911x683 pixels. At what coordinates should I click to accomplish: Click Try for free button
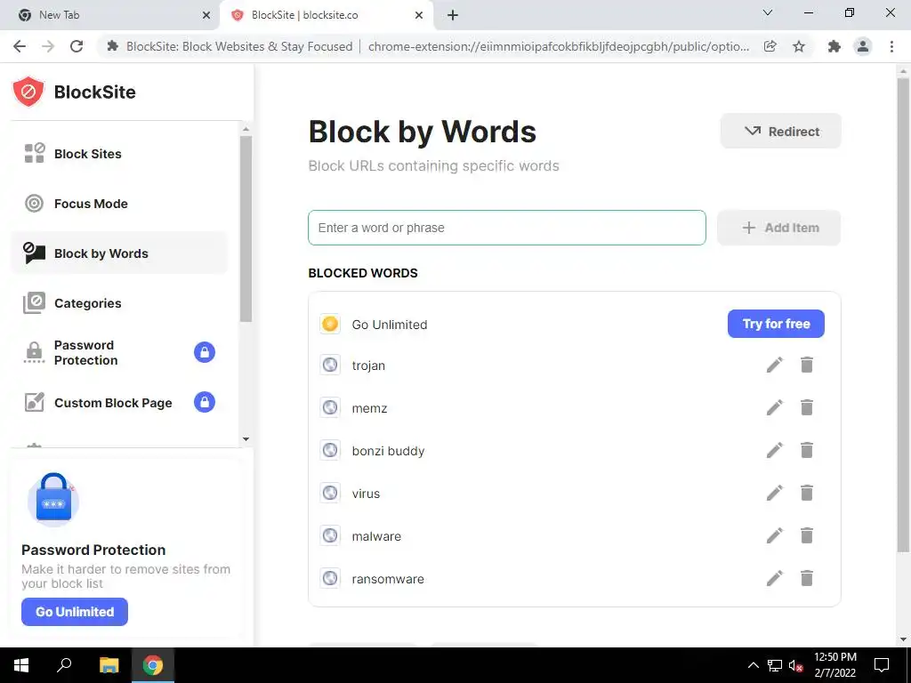click(776, 324)
